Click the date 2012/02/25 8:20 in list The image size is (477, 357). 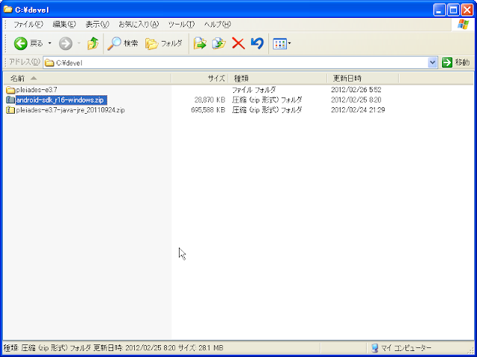356,100
